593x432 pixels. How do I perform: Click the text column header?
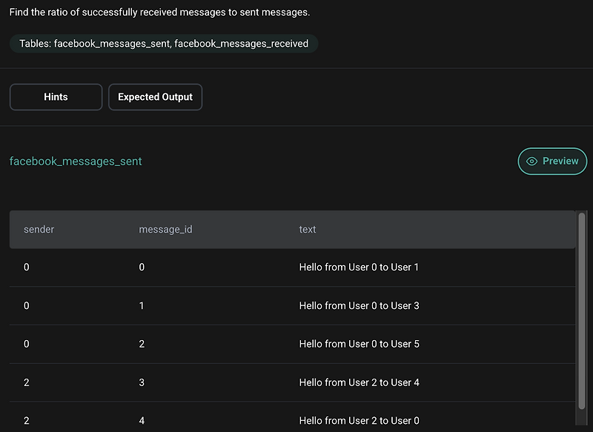(x=307, y=229)
